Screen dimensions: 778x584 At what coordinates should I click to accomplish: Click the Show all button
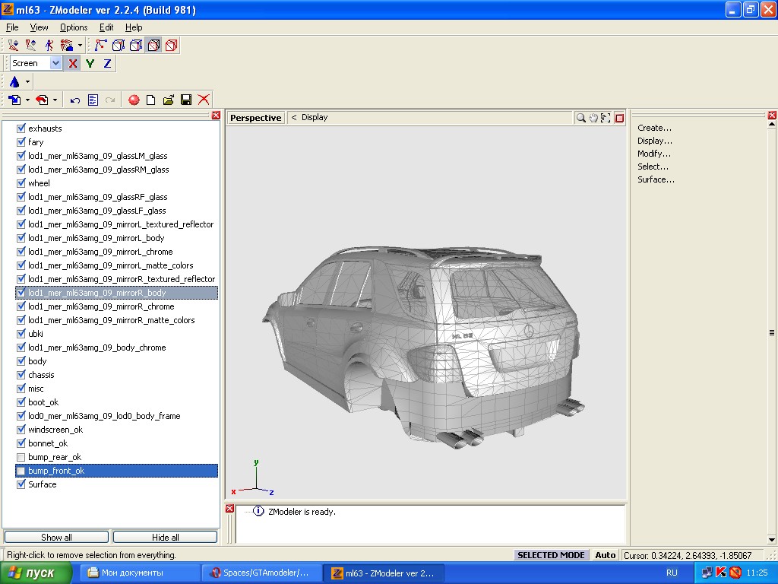click(56, 537)
